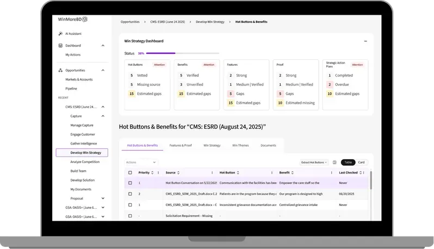Open column layout icon beside Extract Hot Buttons
The height and width of the screenshot is (249, 434).
(x=334, y=163)
